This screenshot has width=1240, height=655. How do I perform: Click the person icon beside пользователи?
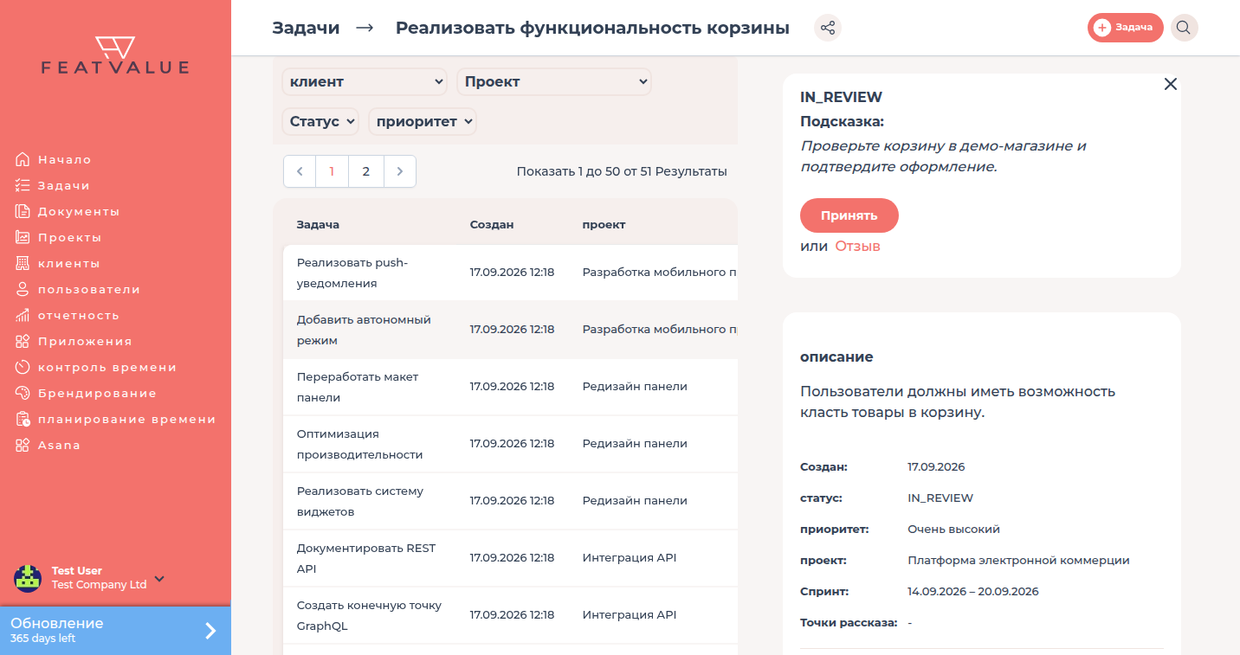pos(23,289)
